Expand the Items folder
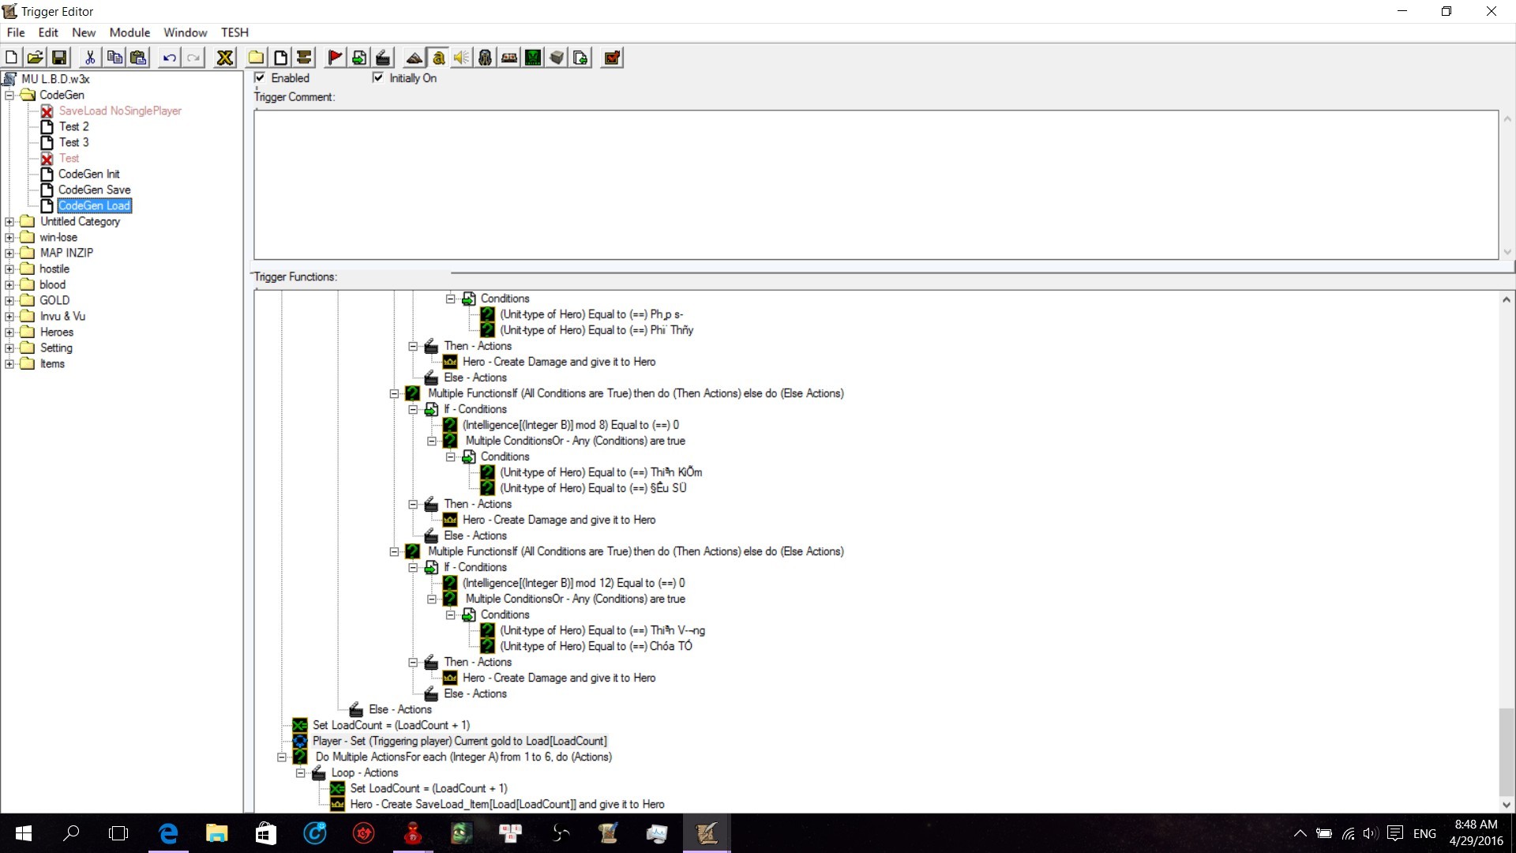The height and width of the screenshot is (853, 1516). (9, 363)
